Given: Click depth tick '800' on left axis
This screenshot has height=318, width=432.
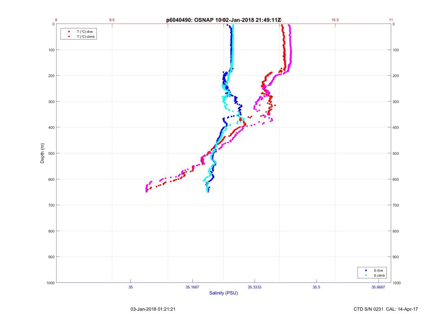Looking at the screenshot, I should tap(51, 231).
